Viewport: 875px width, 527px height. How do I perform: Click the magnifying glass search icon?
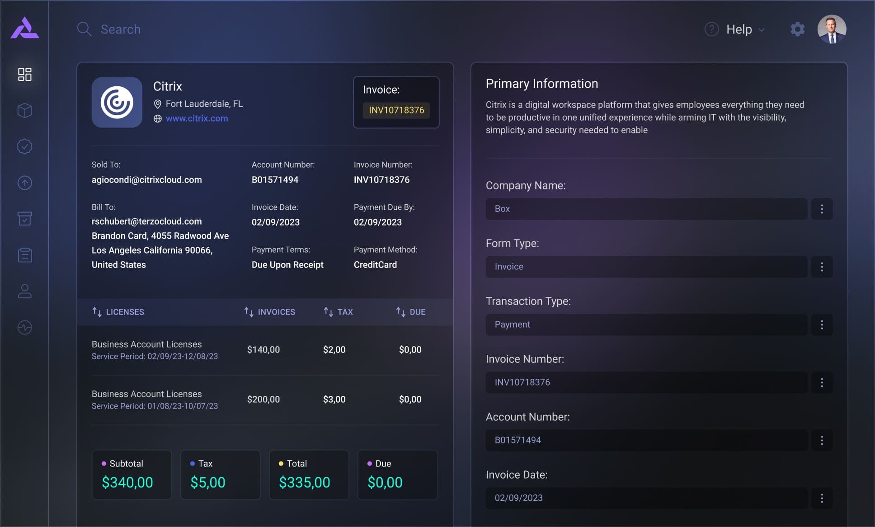tap(84, 29)
